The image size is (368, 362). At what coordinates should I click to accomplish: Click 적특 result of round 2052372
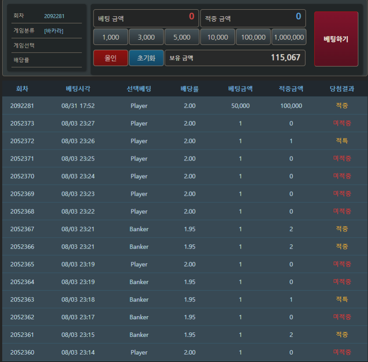(x=342, y=141)
